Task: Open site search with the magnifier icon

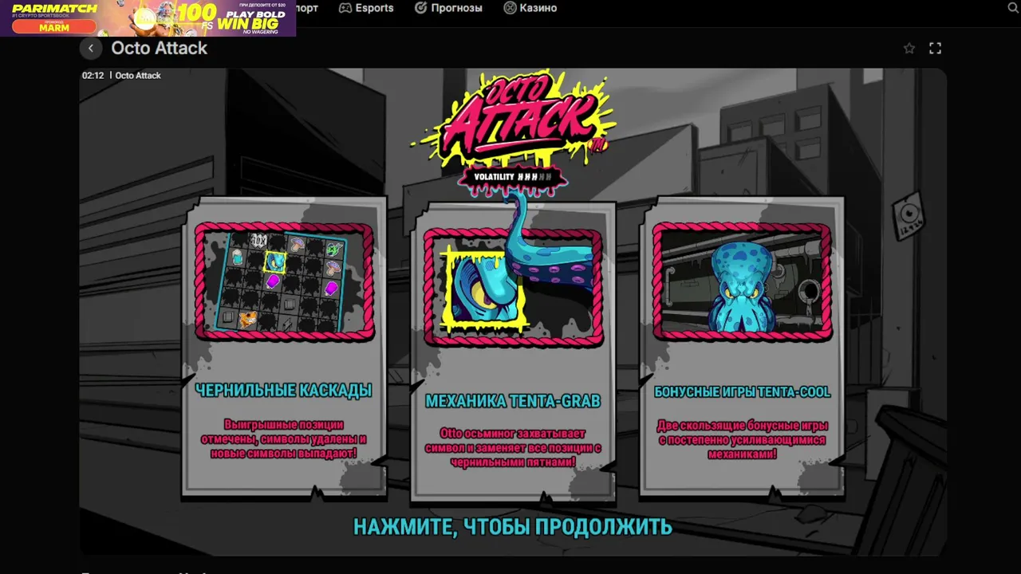Action: 1013,8
